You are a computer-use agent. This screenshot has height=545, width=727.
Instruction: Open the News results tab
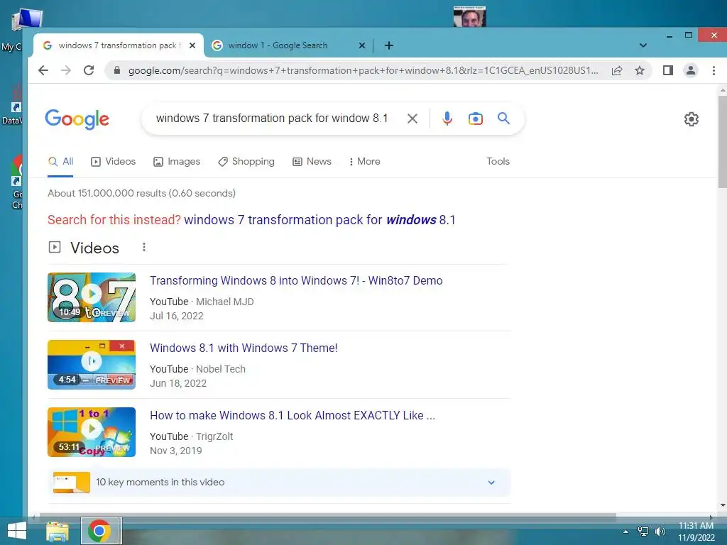tap(312, 162)
